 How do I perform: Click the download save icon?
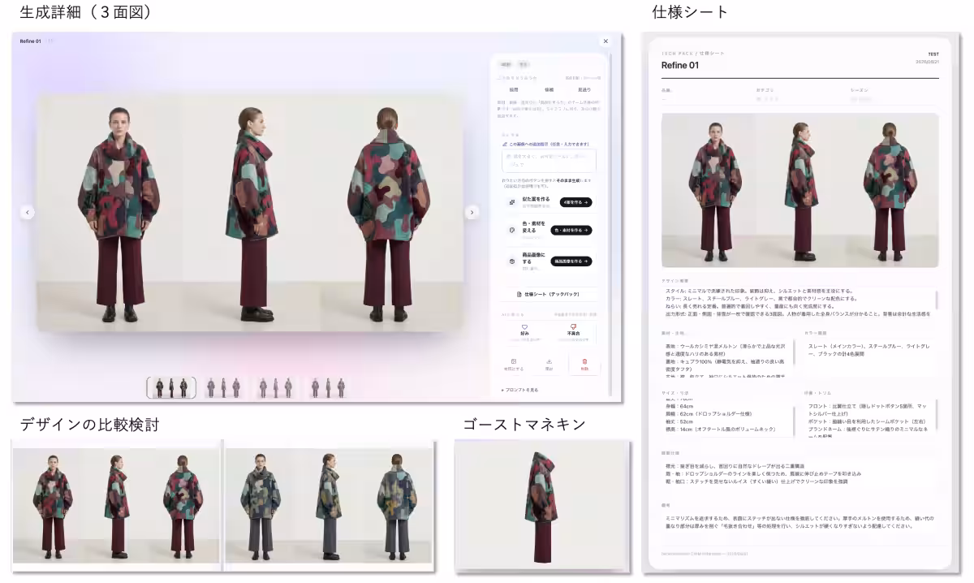point(549,361)
